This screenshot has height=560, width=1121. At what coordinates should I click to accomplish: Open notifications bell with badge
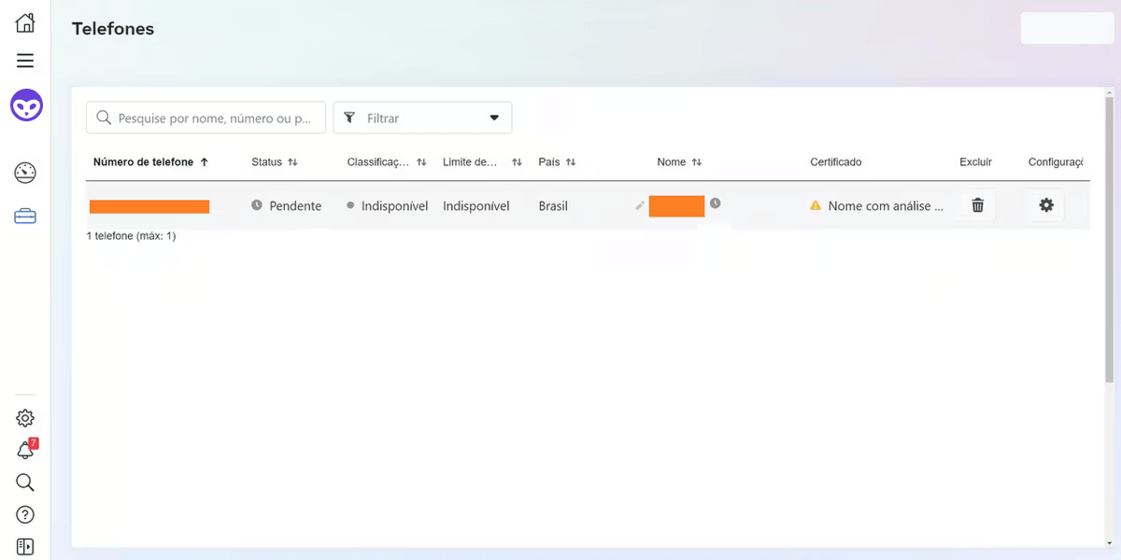point(25,451)
